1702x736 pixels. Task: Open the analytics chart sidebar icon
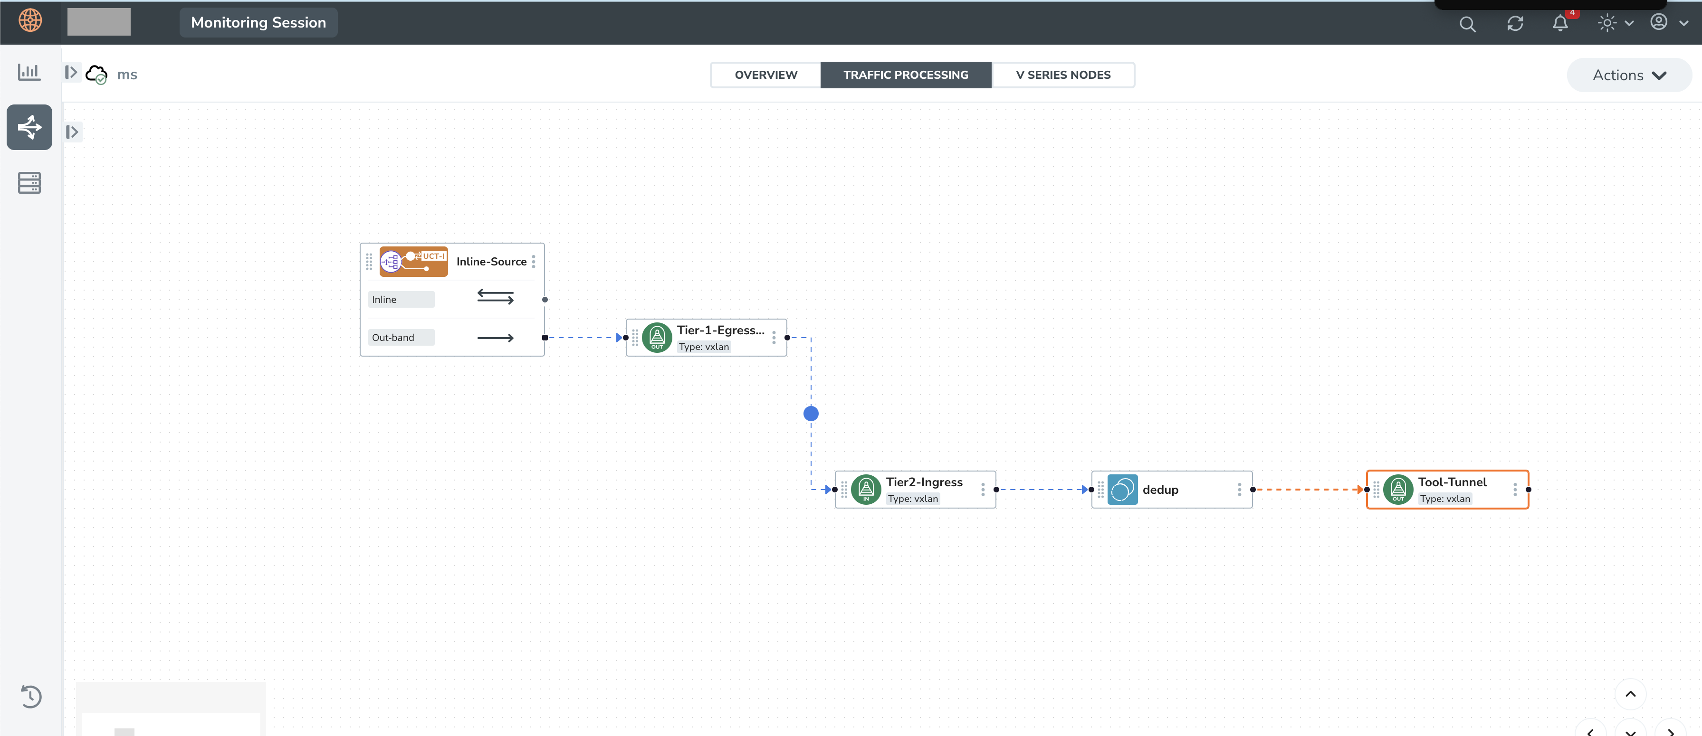click(29, 71)
